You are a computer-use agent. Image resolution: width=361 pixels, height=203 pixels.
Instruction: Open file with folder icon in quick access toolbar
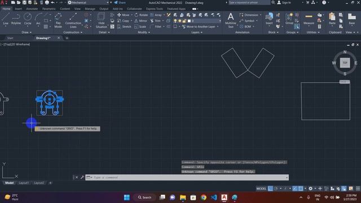pos(19,2)
